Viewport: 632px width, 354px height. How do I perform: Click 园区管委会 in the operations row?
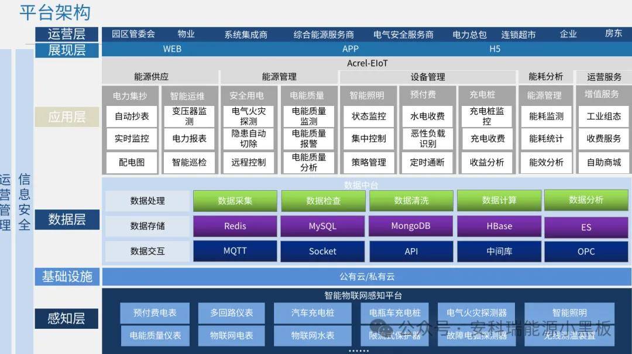(133, 35)
